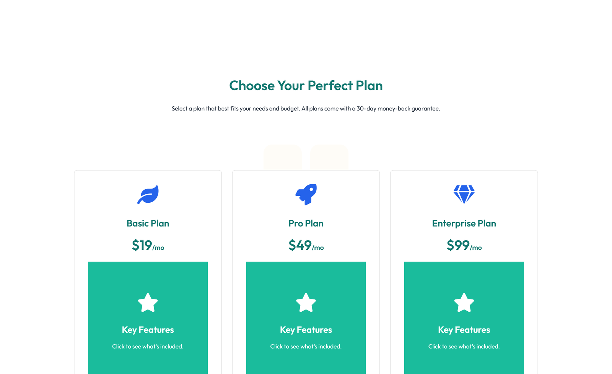Expand Key Features for the Enterprise Plan
Viewport: 612px width, 374px height.
tap(464, 330)
